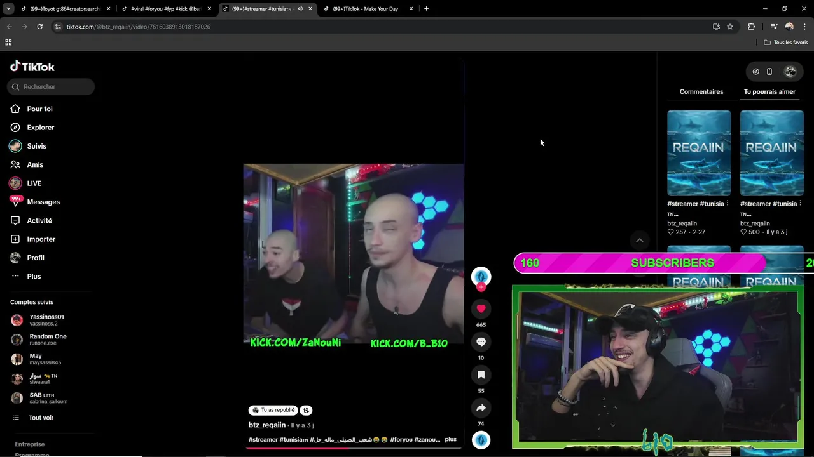Expand caption with plus link
The image size is (814, 457).
[x=450, y=439]
